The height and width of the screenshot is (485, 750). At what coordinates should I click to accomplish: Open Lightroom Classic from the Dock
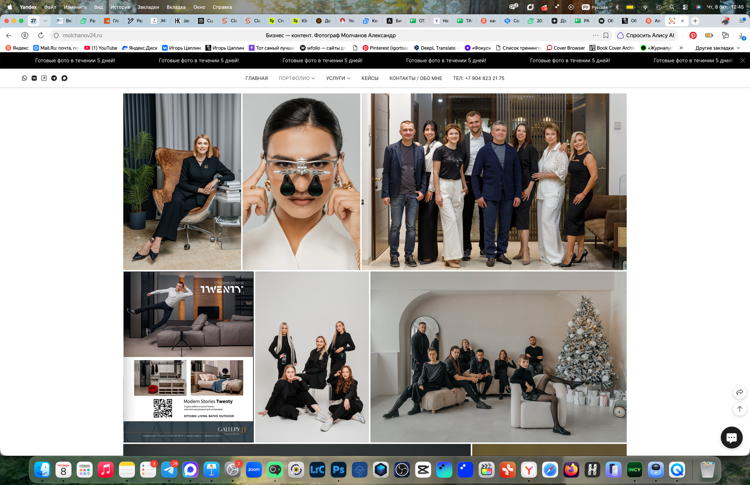coord(317,469)
